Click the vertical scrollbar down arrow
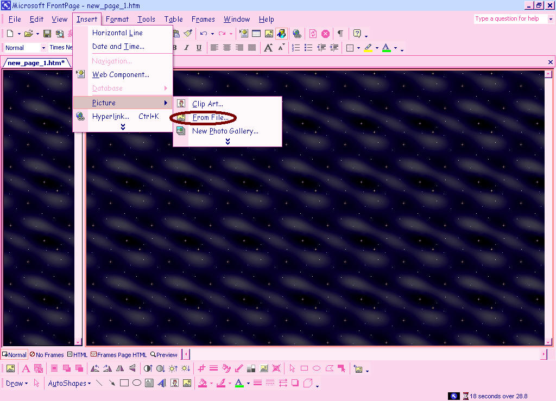Screen dimensions: 556x401 pos(548,342)
